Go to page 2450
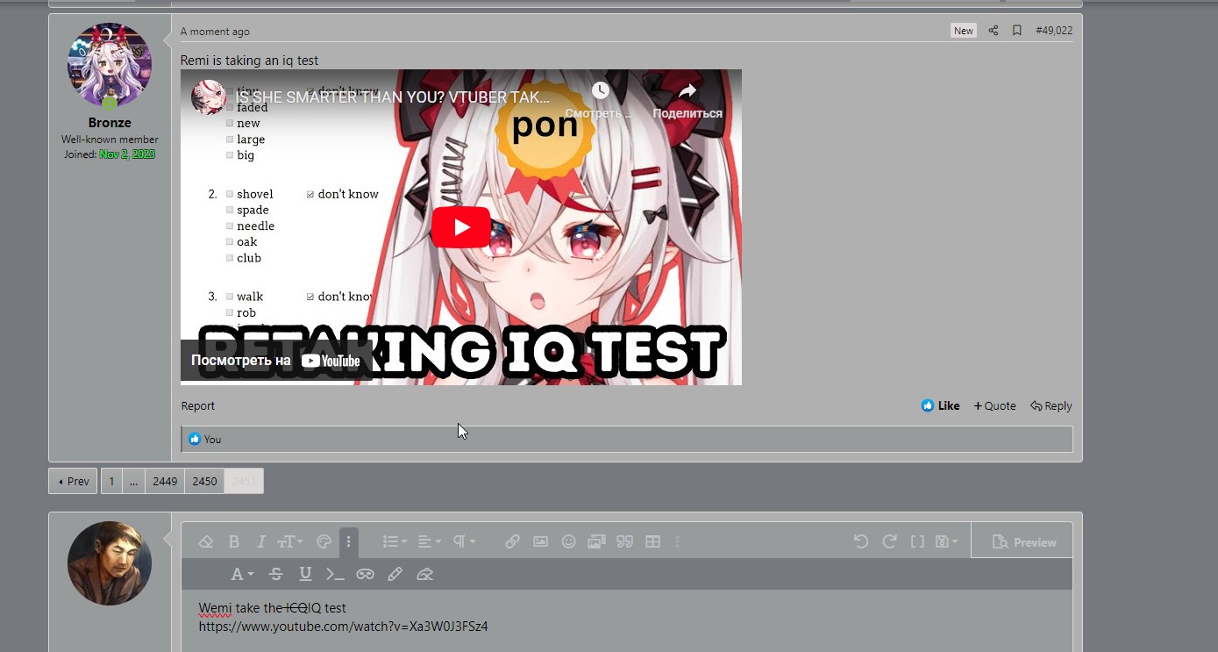The height and width of the screenshot is (652, 1218). pos(204,481)
